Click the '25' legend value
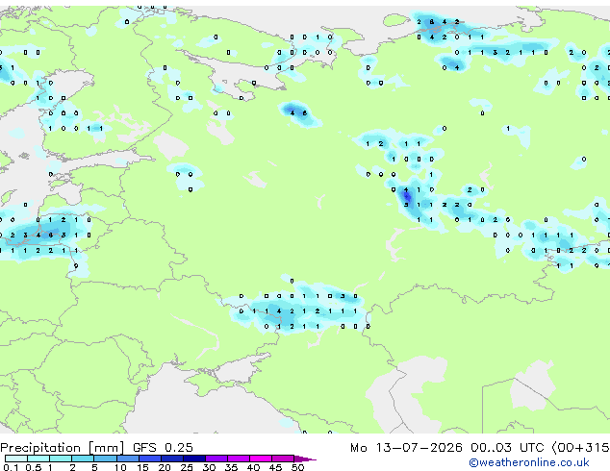610x471 pixels. [187, 467]
